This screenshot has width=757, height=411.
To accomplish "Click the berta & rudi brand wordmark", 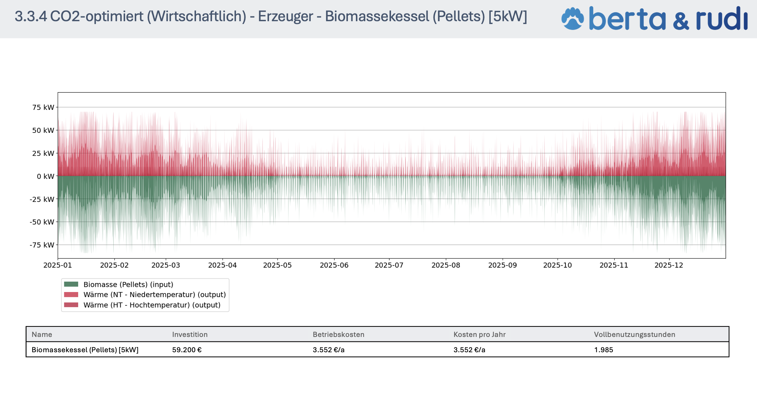I will (668, 18).
